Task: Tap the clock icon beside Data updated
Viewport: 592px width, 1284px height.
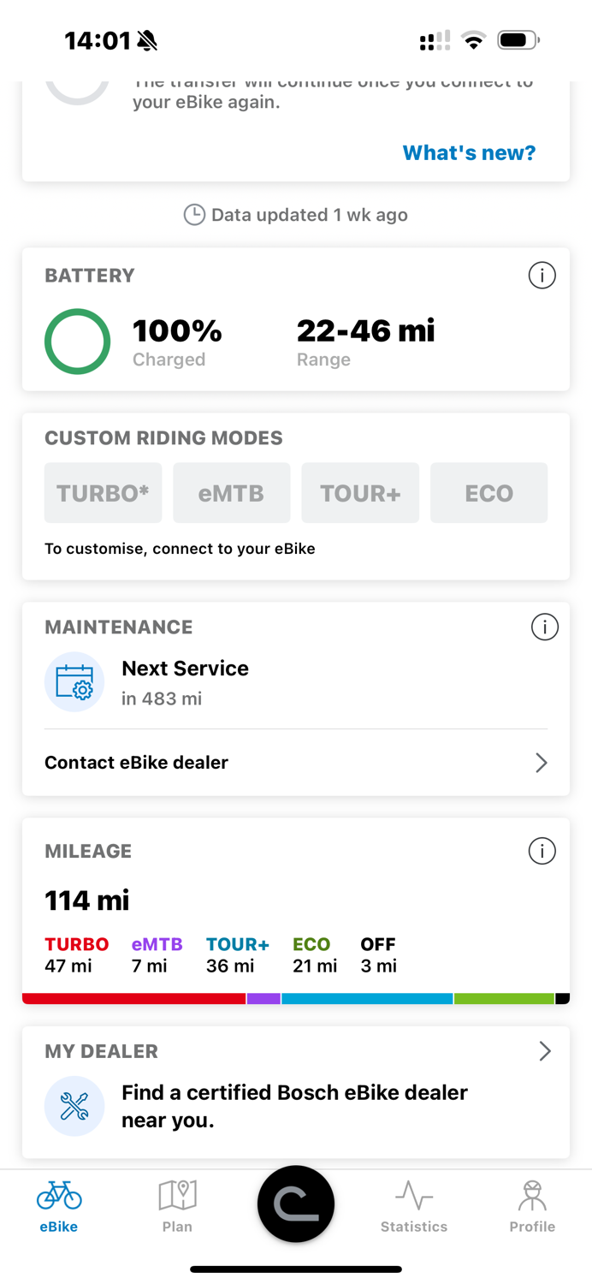Action: point(194,215)
